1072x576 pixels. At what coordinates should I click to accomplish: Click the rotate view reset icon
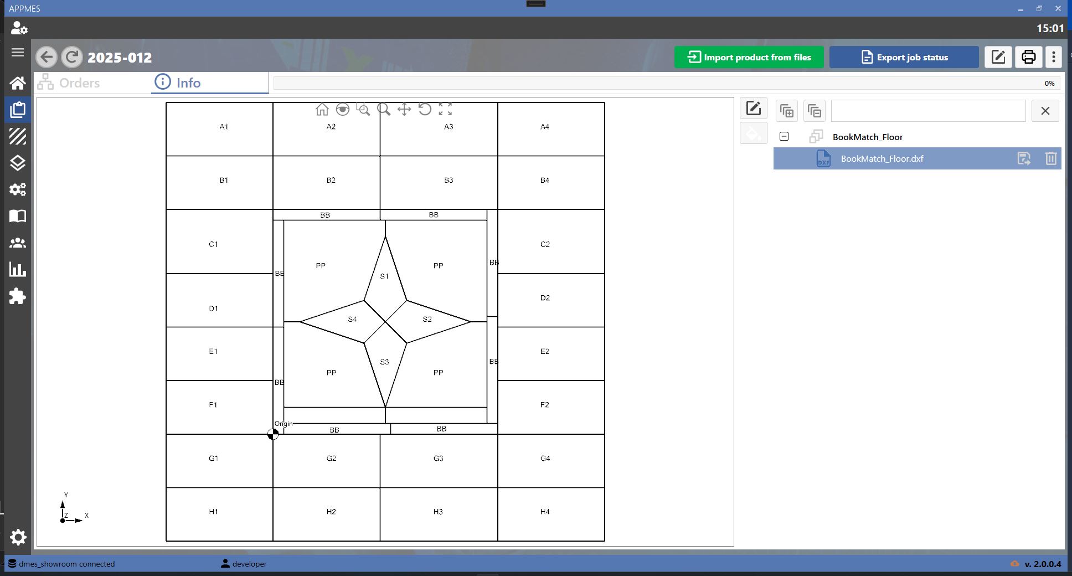[425, 109]
